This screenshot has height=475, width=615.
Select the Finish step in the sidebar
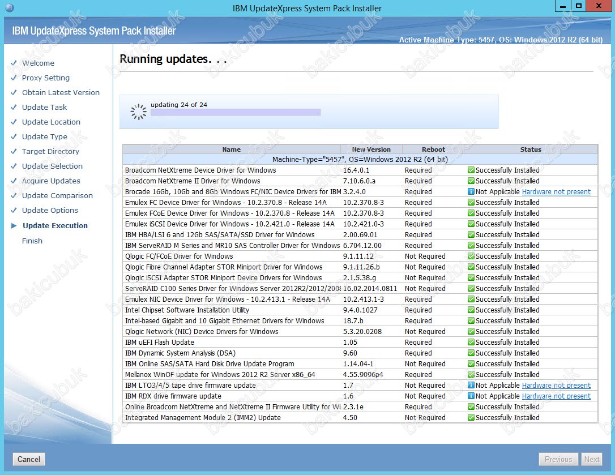[x=32, y=241]
